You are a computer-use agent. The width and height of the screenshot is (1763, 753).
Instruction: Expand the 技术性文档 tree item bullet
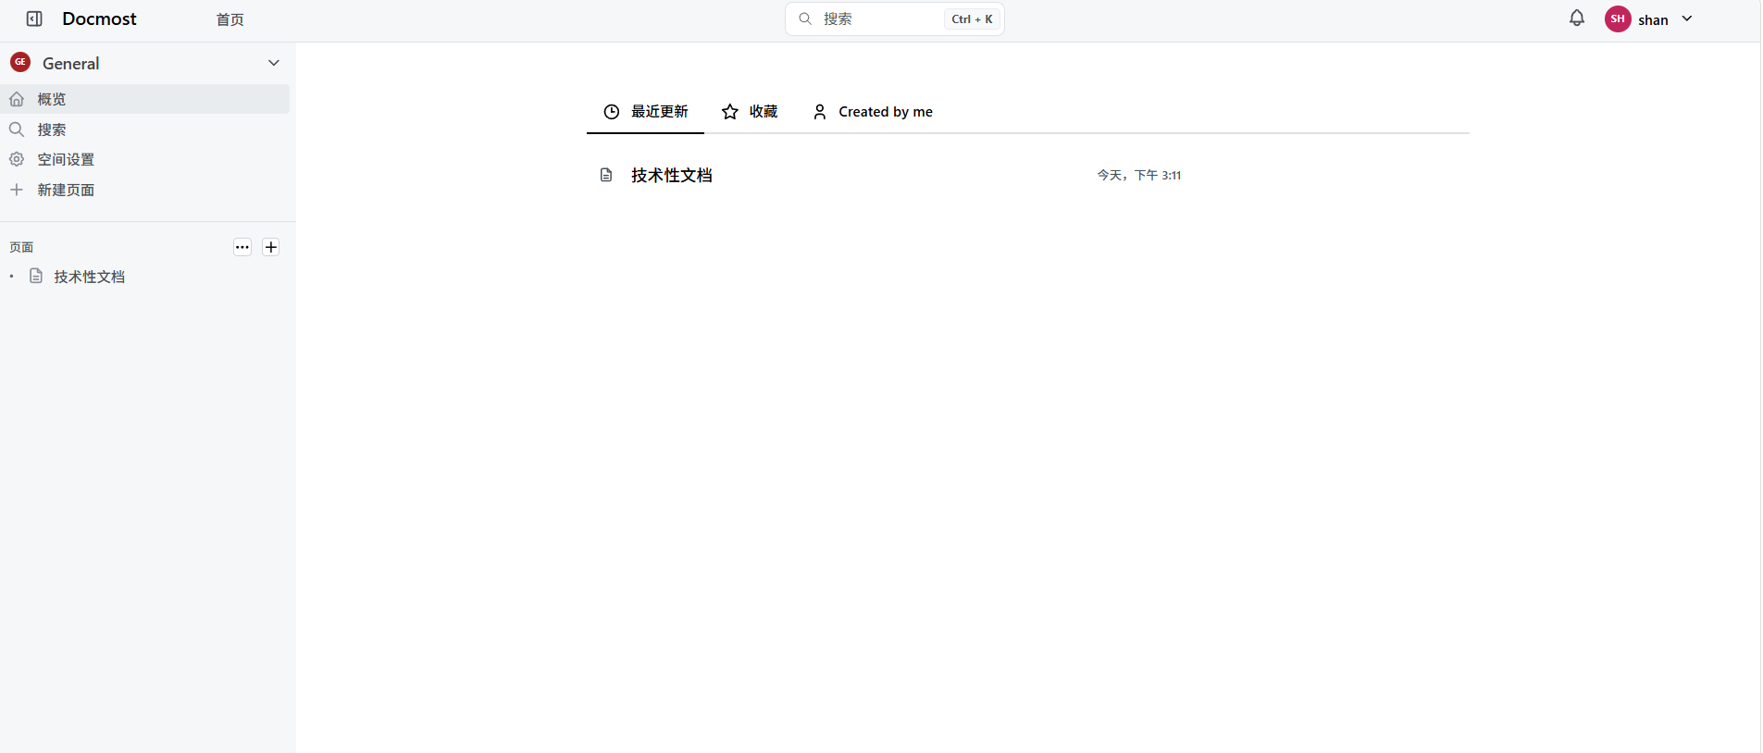[x=11, y=277]
